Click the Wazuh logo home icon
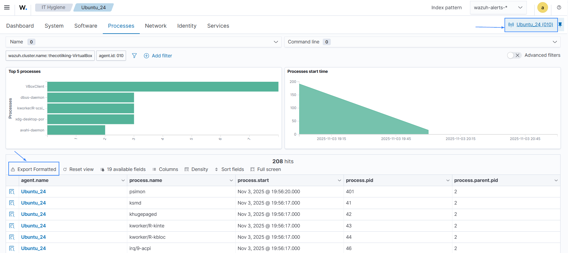568x253 pixels. 23,7
